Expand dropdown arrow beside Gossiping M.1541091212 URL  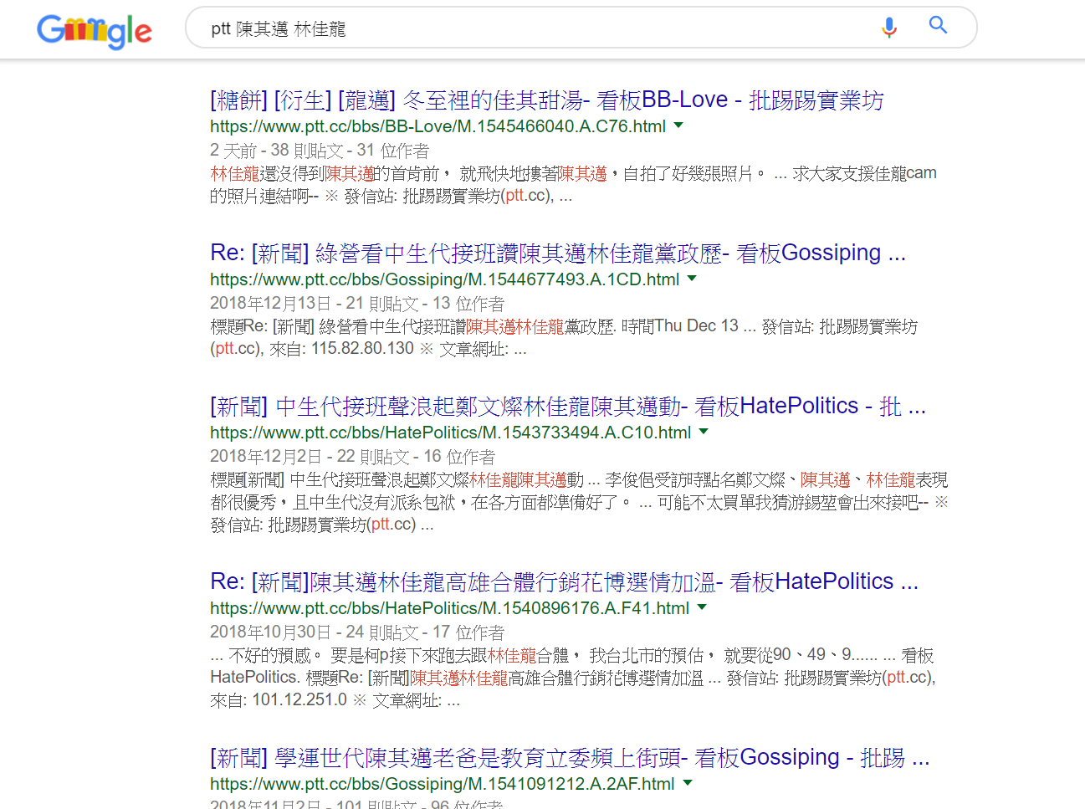click(x=688, y=783)
